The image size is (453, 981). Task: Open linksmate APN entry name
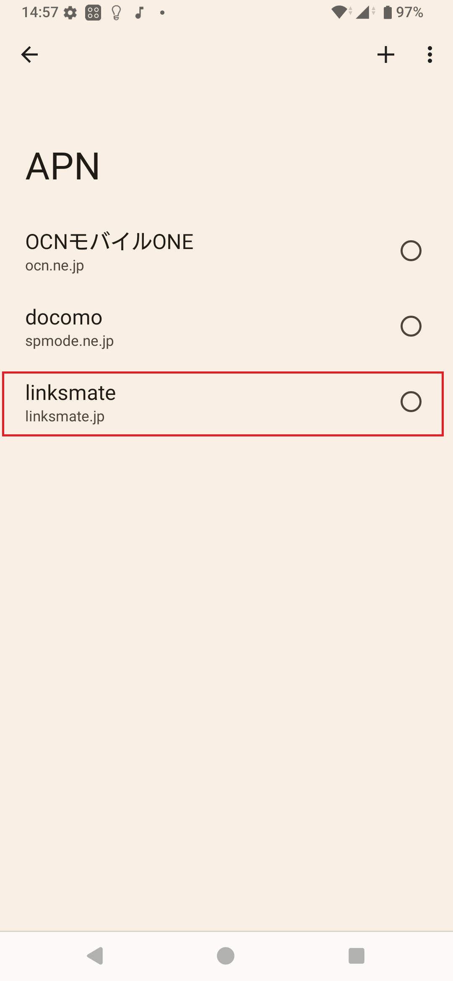coord(70,393)
